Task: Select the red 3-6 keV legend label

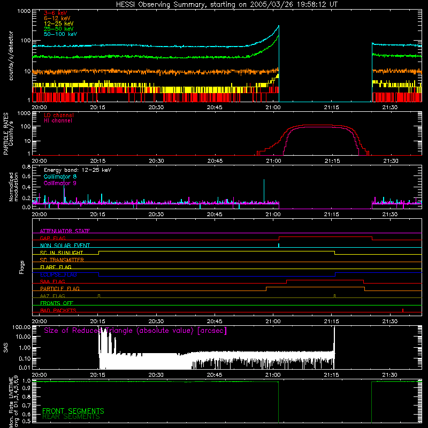Action: pyautogui.click(x=55, y=13)
